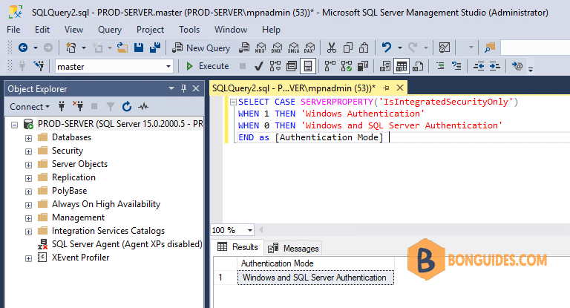Click the Filter funnel icon in Object Explorer
Screen dimensions: 570x308
[110, 107]
